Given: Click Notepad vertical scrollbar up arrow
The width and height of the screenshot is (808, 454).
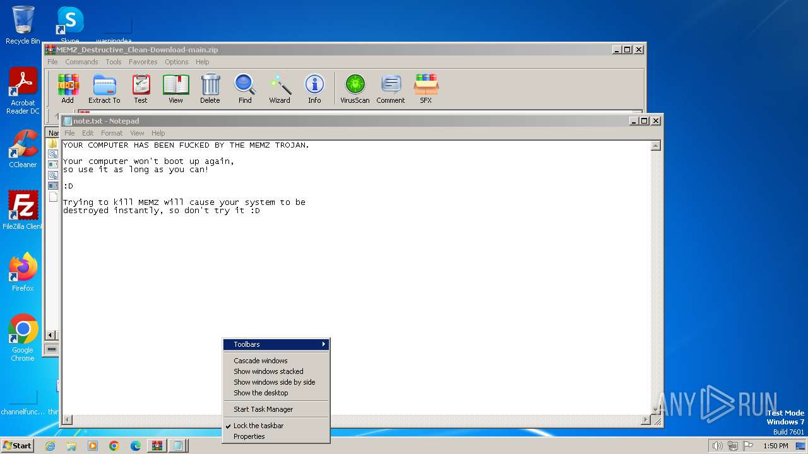Looking at the screenshot, I should (x=656, y=146).
